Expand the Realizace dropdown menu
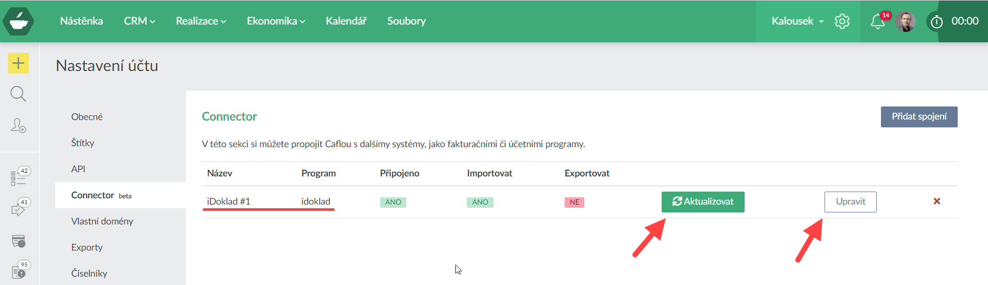Screen dimensions: 988x285 (x=201, y=21)
